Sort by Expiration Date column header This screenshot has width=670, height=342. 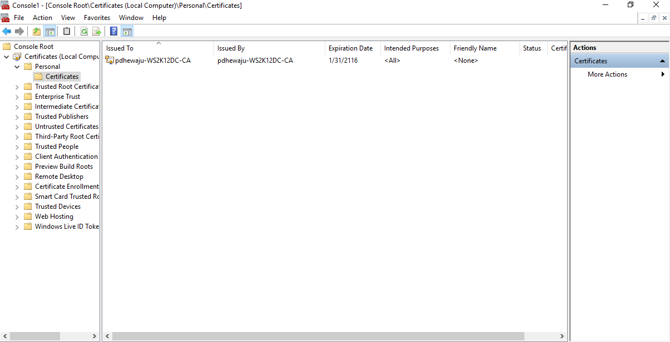[x=350, y=48]
